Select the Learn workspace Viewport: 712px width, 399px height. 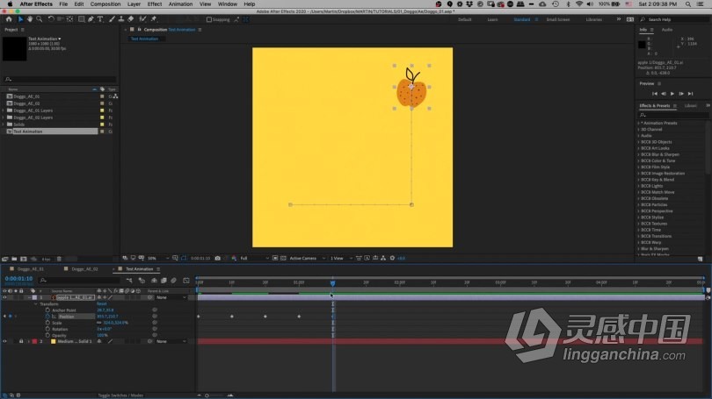pos(492,19)
